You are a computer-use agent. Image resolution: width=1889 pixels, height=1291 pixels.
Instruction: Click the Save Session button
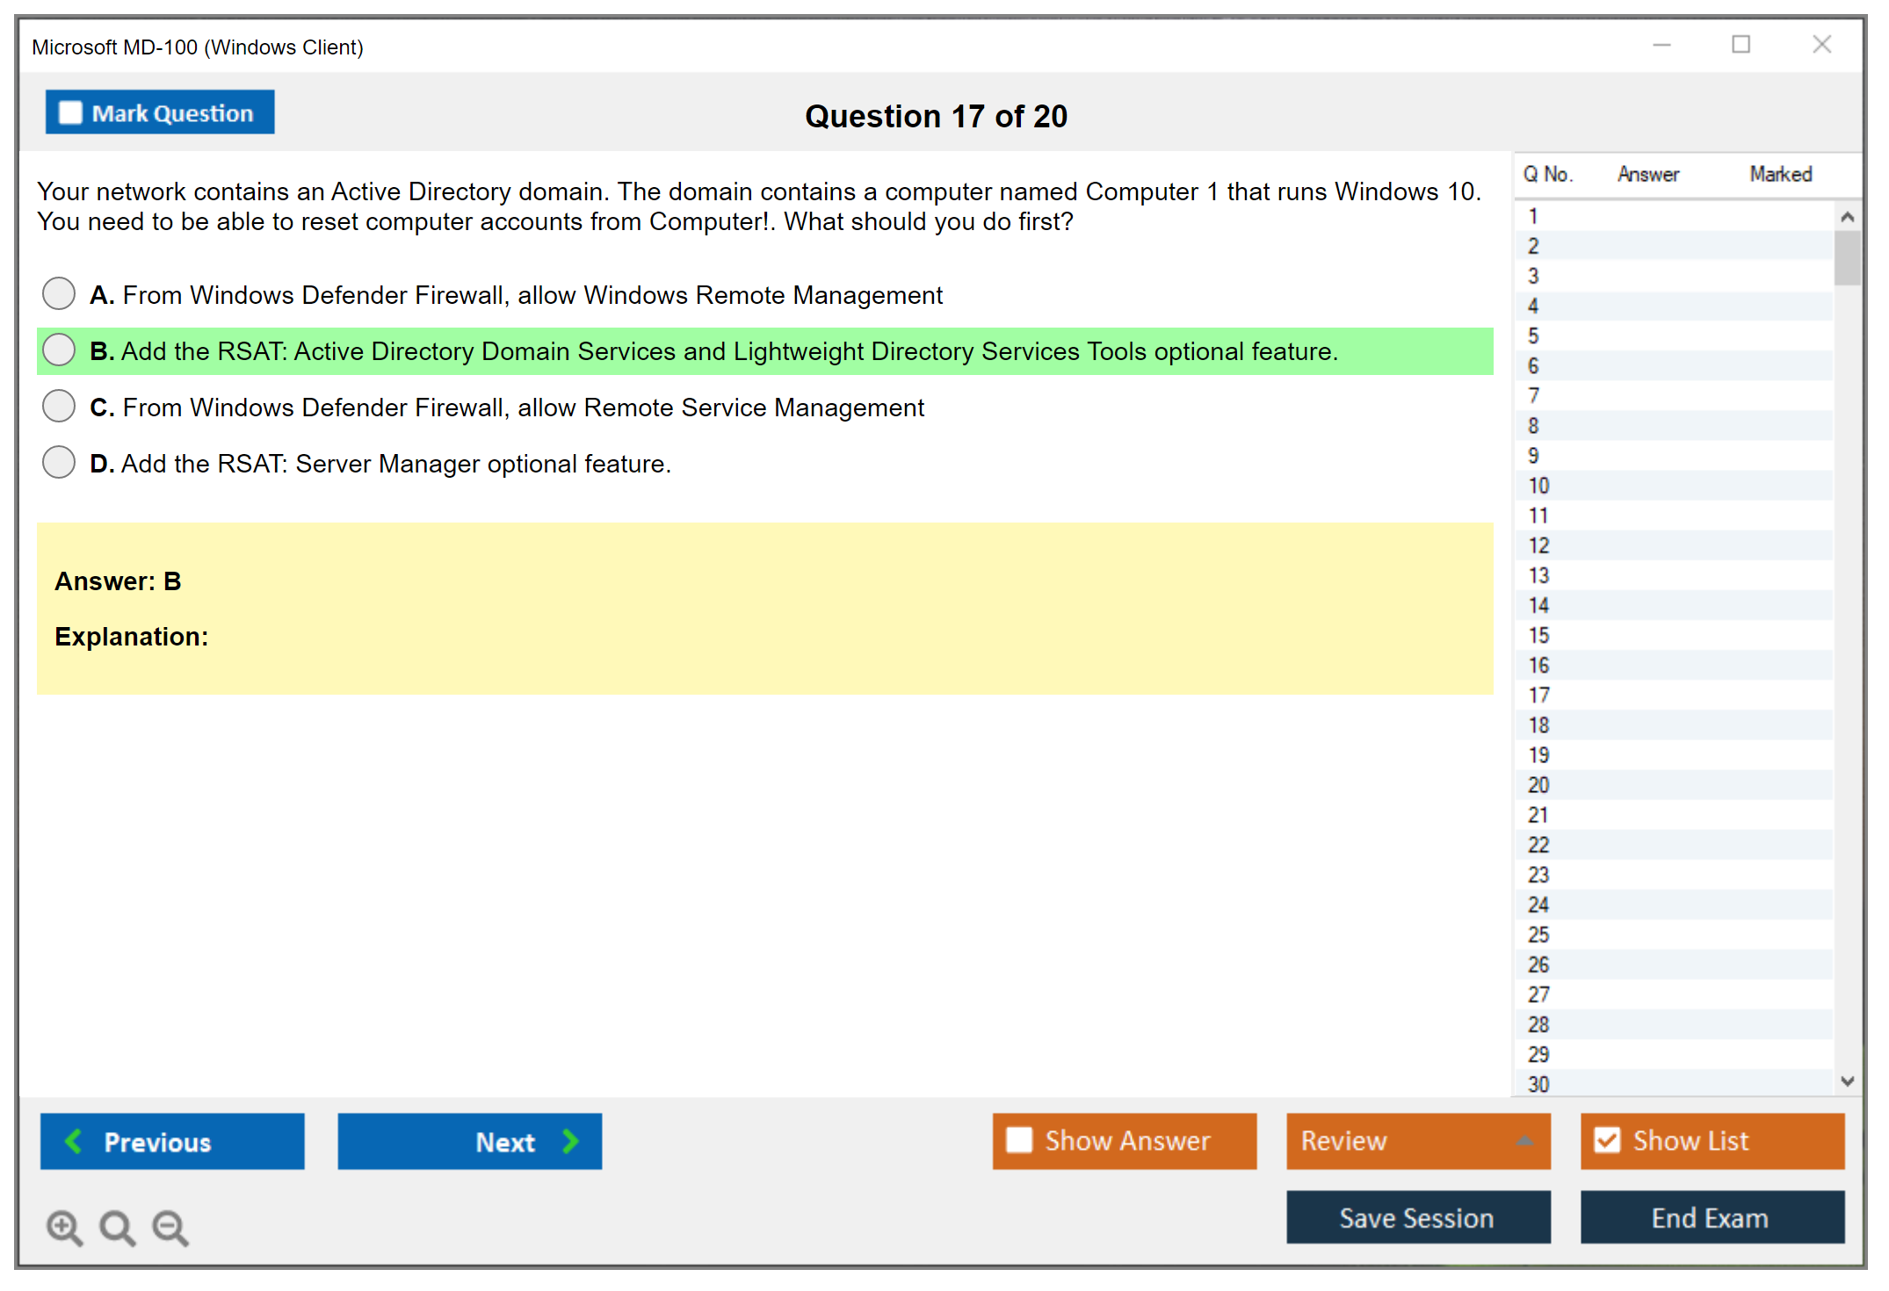click(1417, 1217)
